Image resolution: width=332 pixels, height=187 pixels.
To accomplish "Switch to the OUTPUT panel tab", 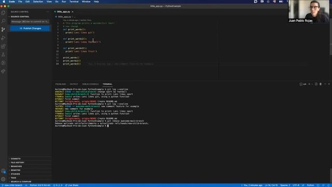I will click(74, 84).
